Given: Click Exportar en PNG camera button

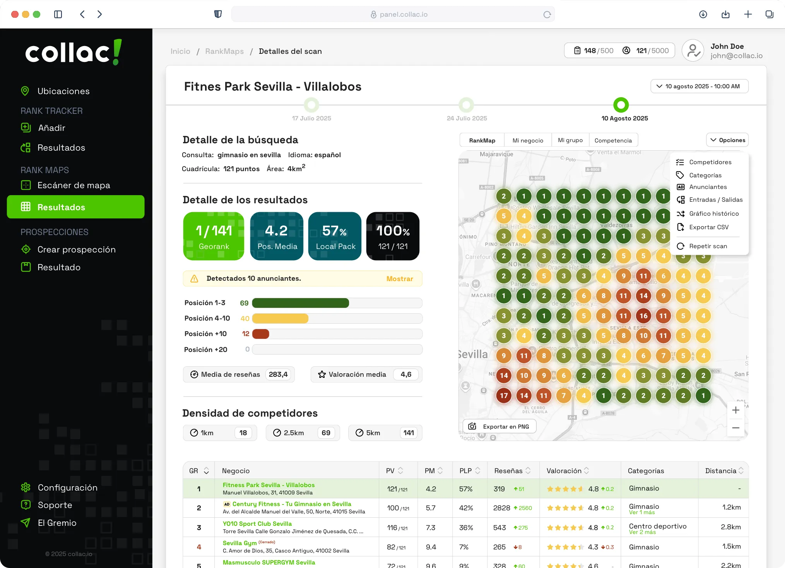Looking at the screenshot, I should (499, 426).
